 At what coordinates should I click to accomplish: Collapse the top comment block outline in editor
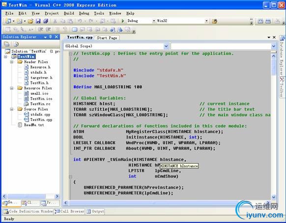tap(70, 54)
